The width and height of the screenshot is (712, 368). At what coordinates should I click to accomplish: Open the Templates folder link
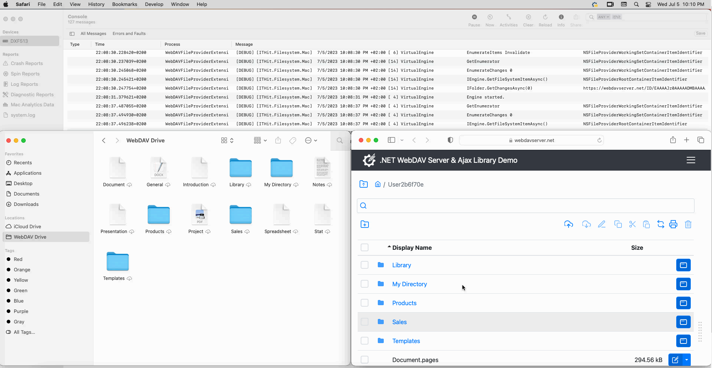406,341
